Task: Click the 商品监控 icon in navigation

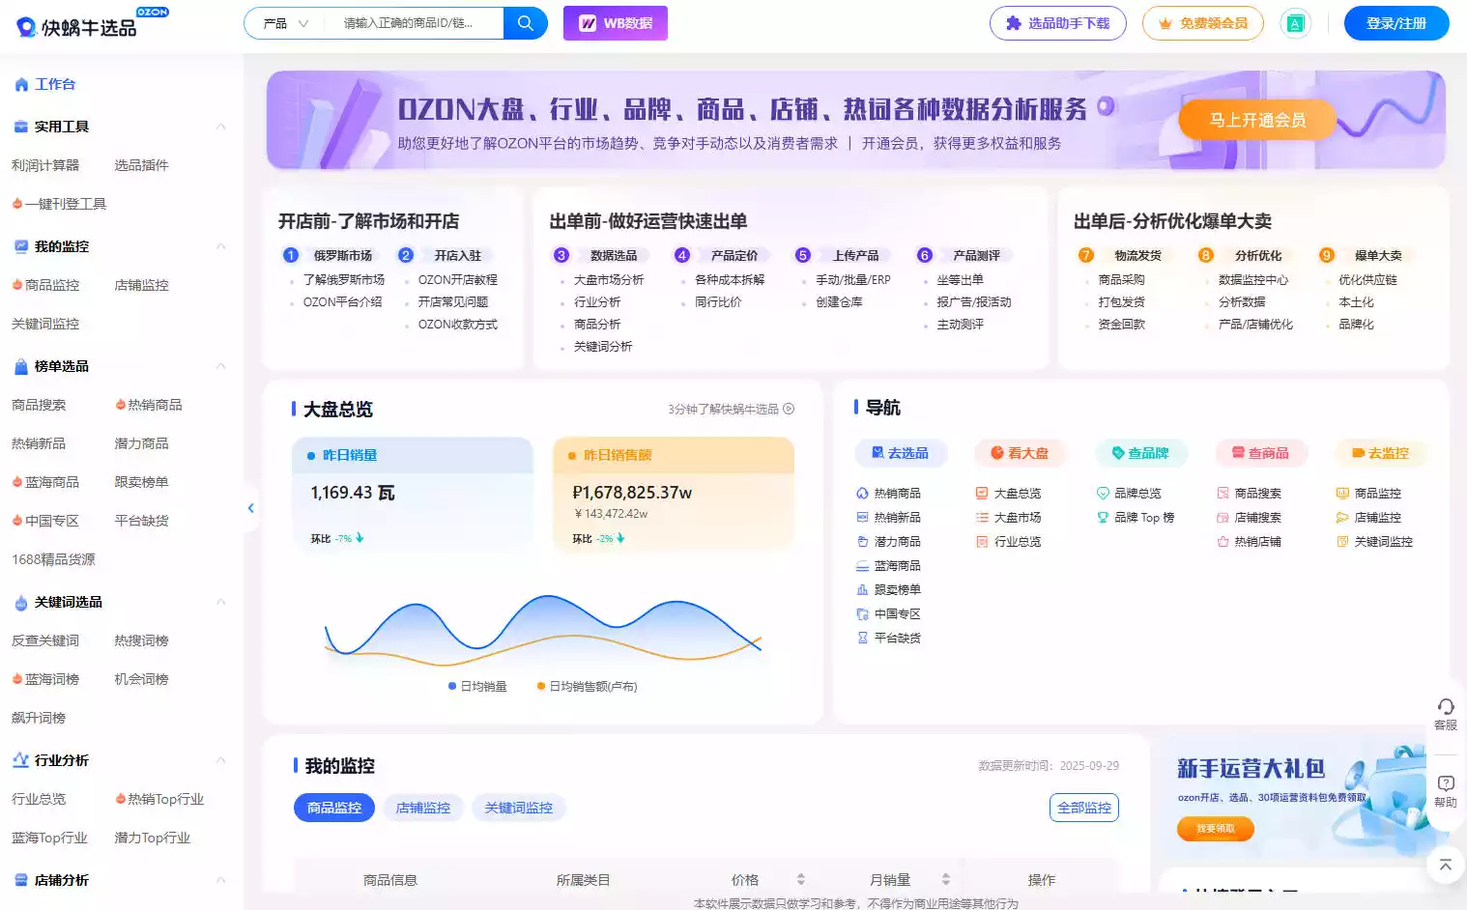Action: pyautogui.click(x=1342, y=493)
